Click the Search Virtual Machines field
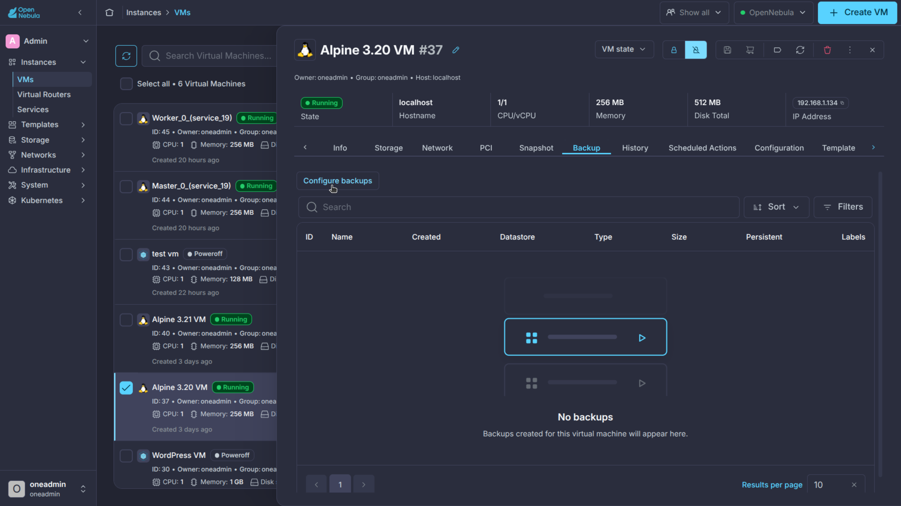 point(210,56)
